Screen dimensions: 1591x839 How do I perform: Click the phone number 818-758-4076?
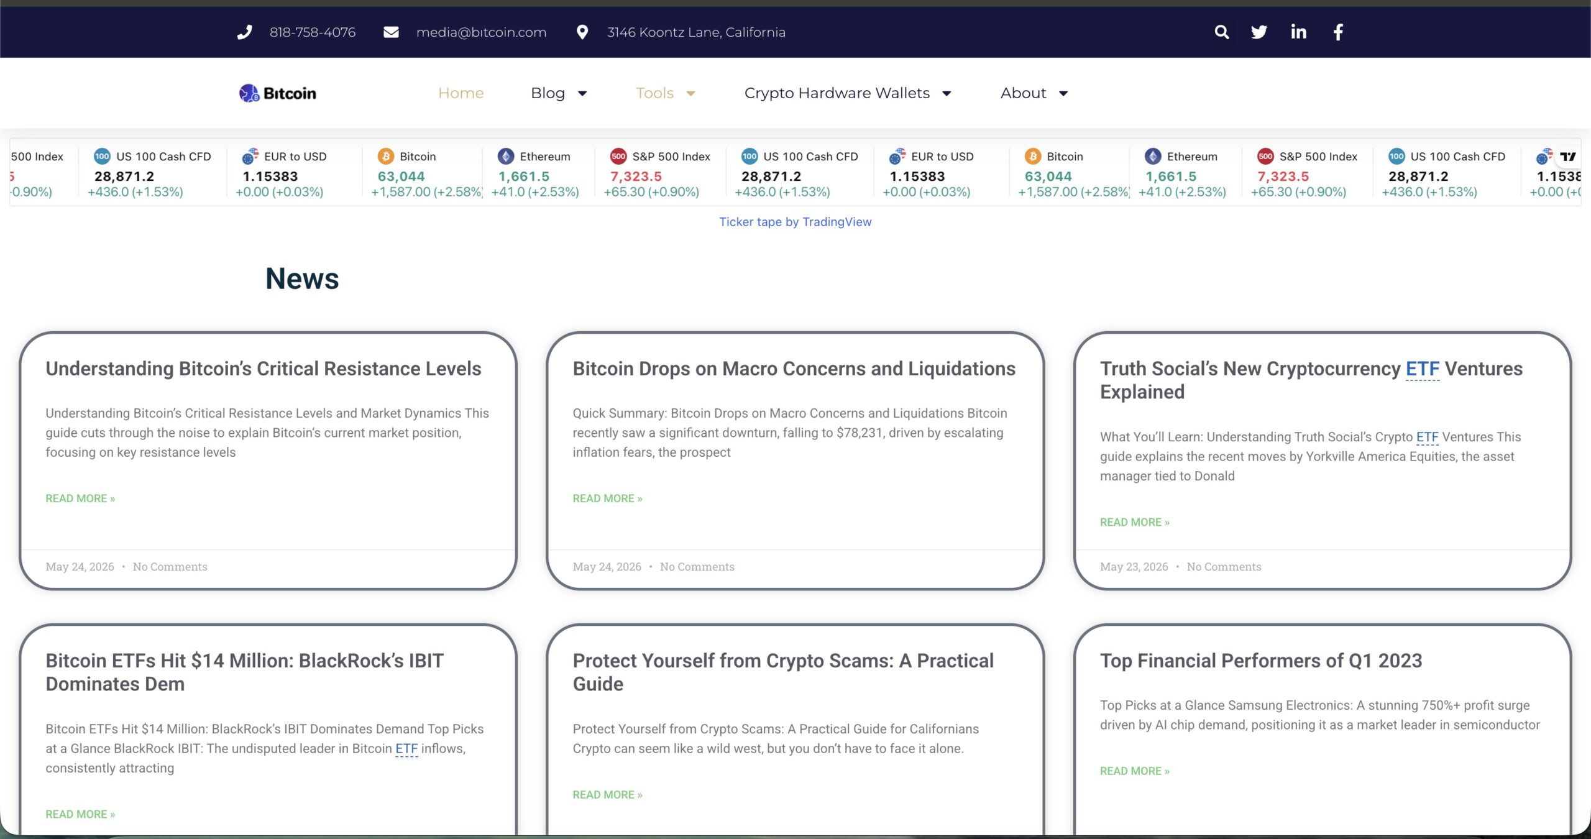pyautogui.click(x=313, y=32)
